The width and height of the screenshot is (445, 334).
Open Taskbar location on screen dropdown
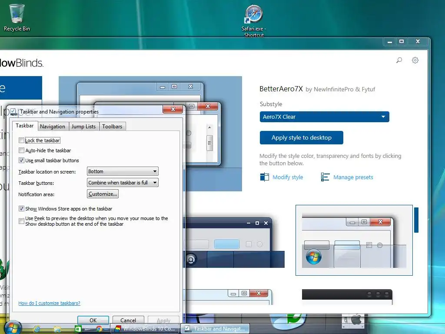coord(123,171)
